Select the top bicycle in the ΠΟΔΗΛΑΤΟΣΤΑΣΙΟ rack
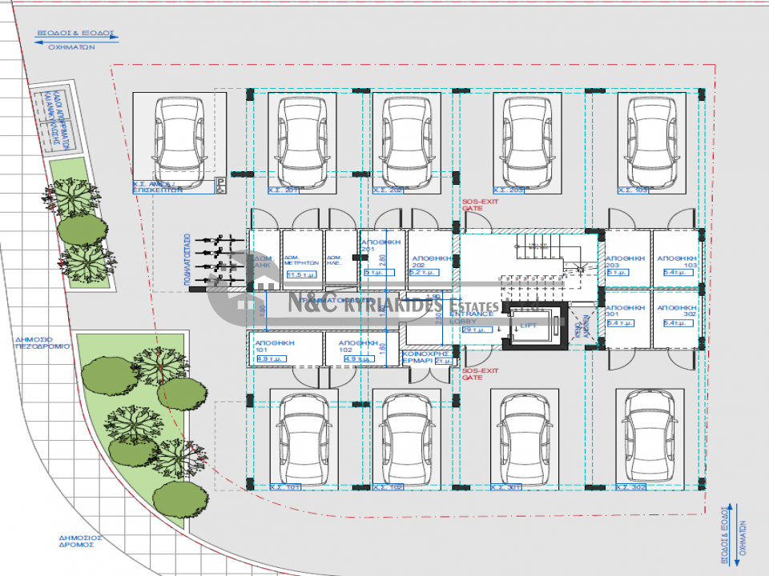 coord(219,239)
